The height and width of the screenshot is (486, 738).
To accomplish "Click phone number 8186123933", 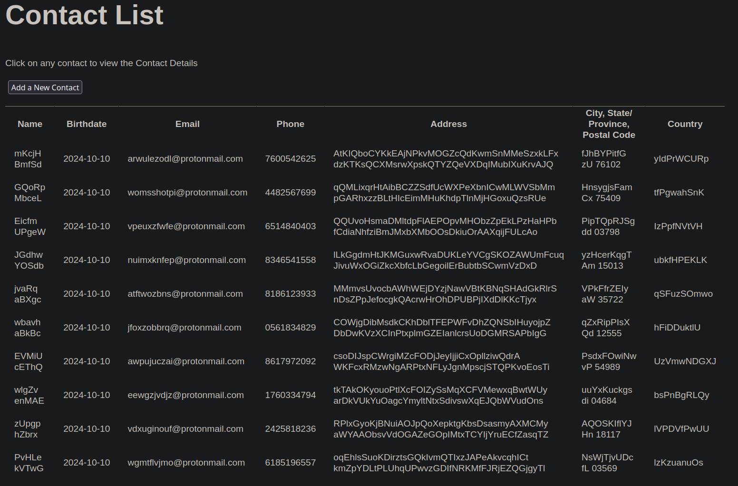I will [x=290, y=294].
